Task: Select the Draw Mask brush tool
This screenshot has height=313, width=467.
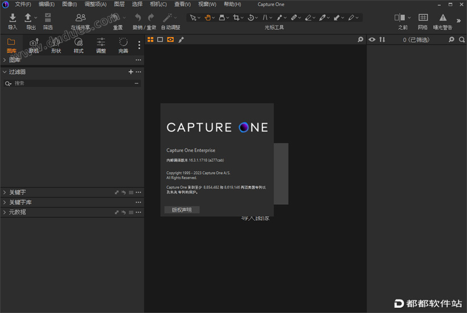Action: (280, 18)
